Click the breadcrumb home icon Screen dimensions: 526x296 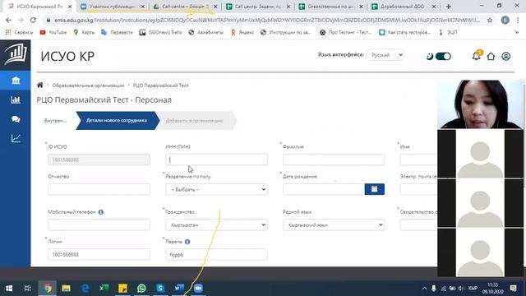40,86
